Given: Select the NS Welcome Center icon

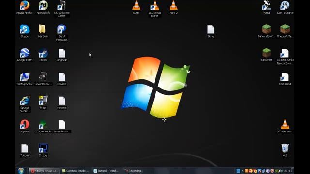Looking at the screenshot, I should (x=62, y=9).
